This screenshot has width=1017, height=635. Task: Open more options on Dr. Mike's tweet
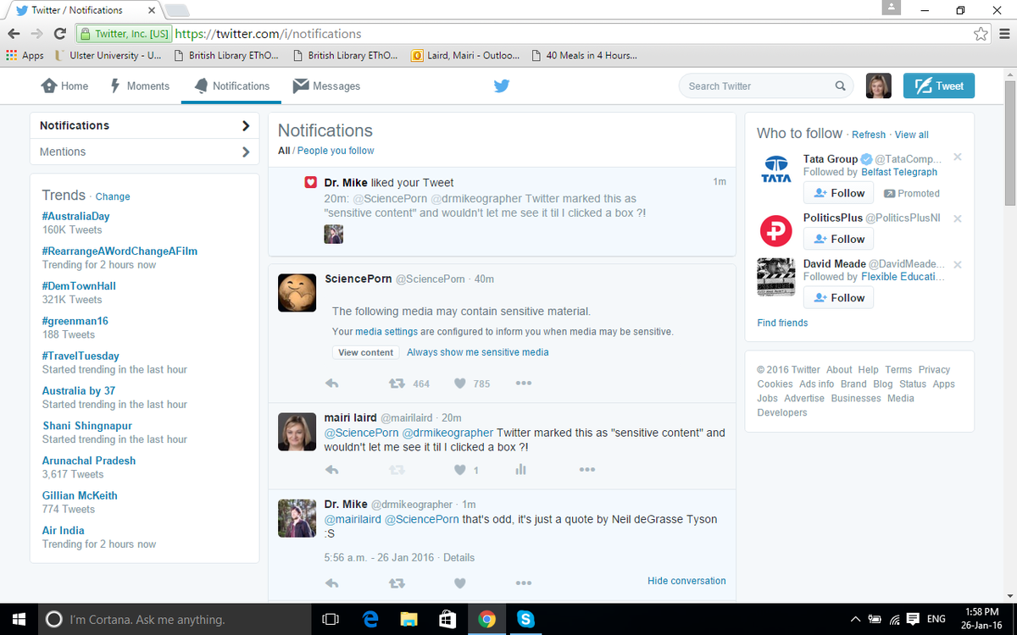pyautogui.click(x=524, y=583)
